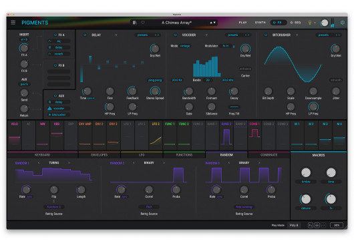Click the lightbulb sound design tips icon

[x=310, y=23]
